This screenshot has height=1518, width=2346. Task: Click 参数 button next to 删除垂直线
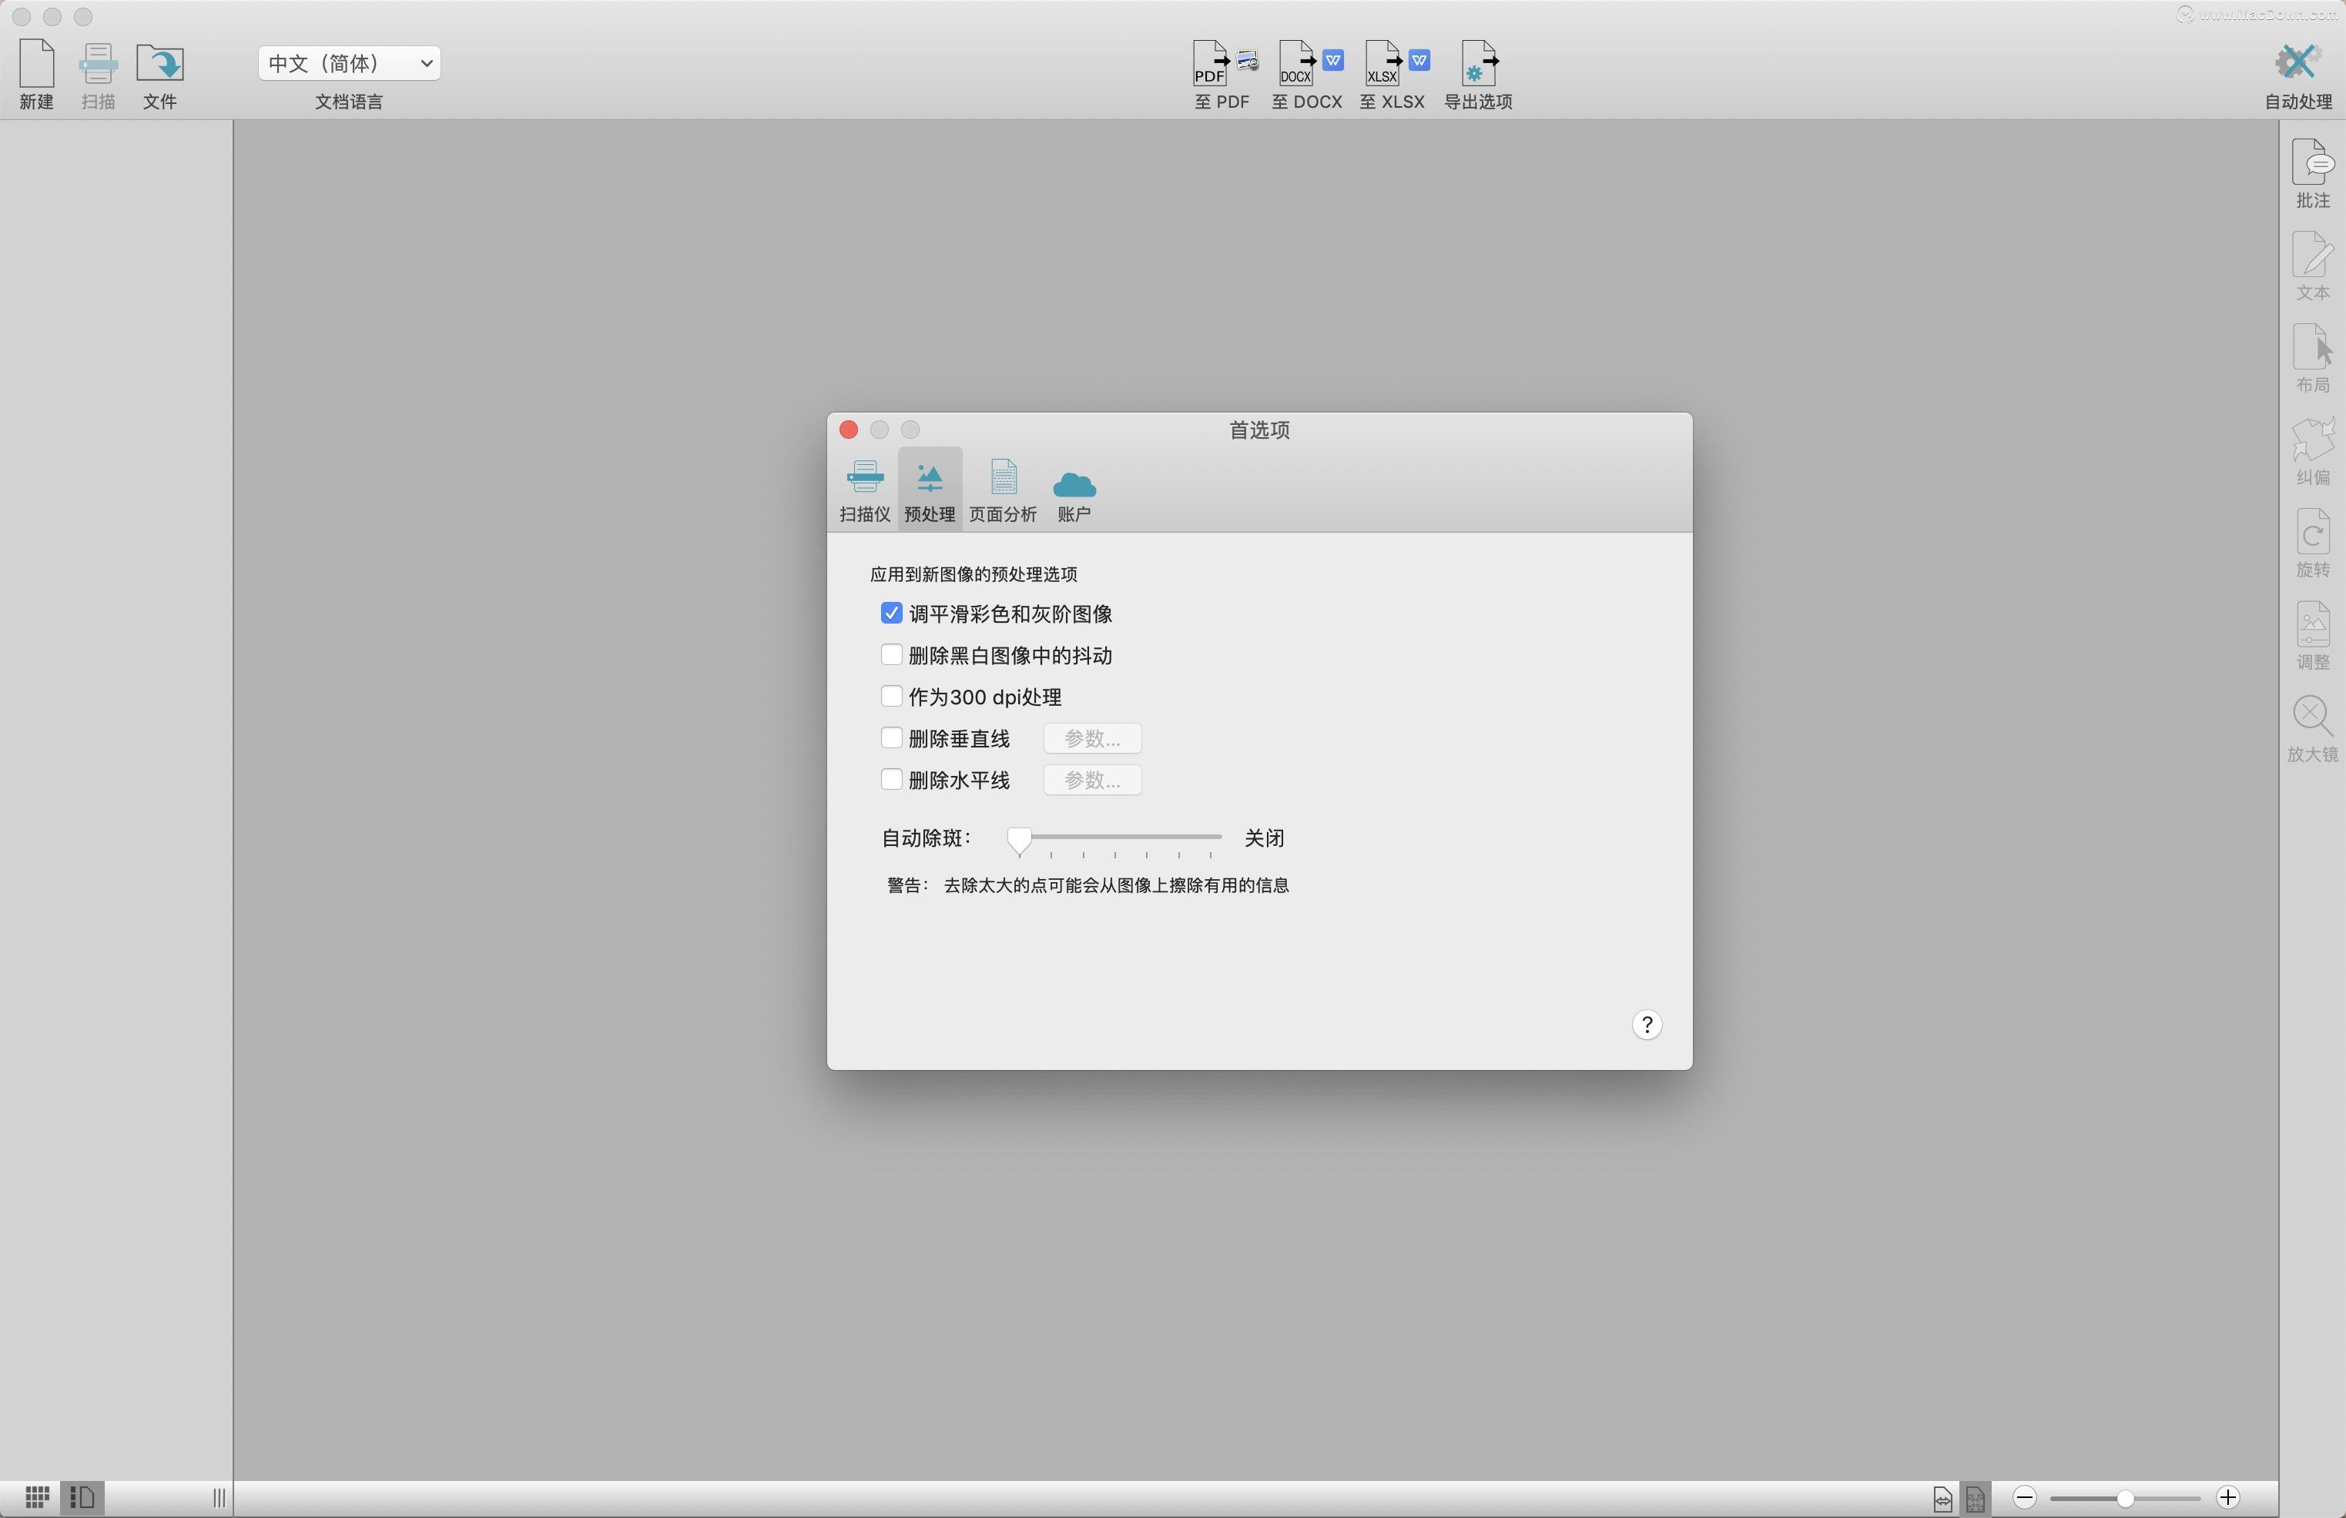pyautogui.click(x=1090, y=737)
